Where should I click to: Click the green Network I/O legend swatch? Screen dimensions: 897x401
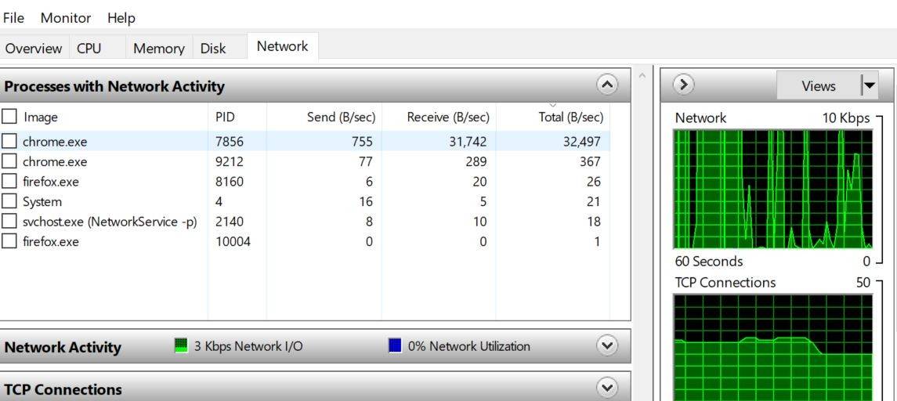(x=181, y=345)
